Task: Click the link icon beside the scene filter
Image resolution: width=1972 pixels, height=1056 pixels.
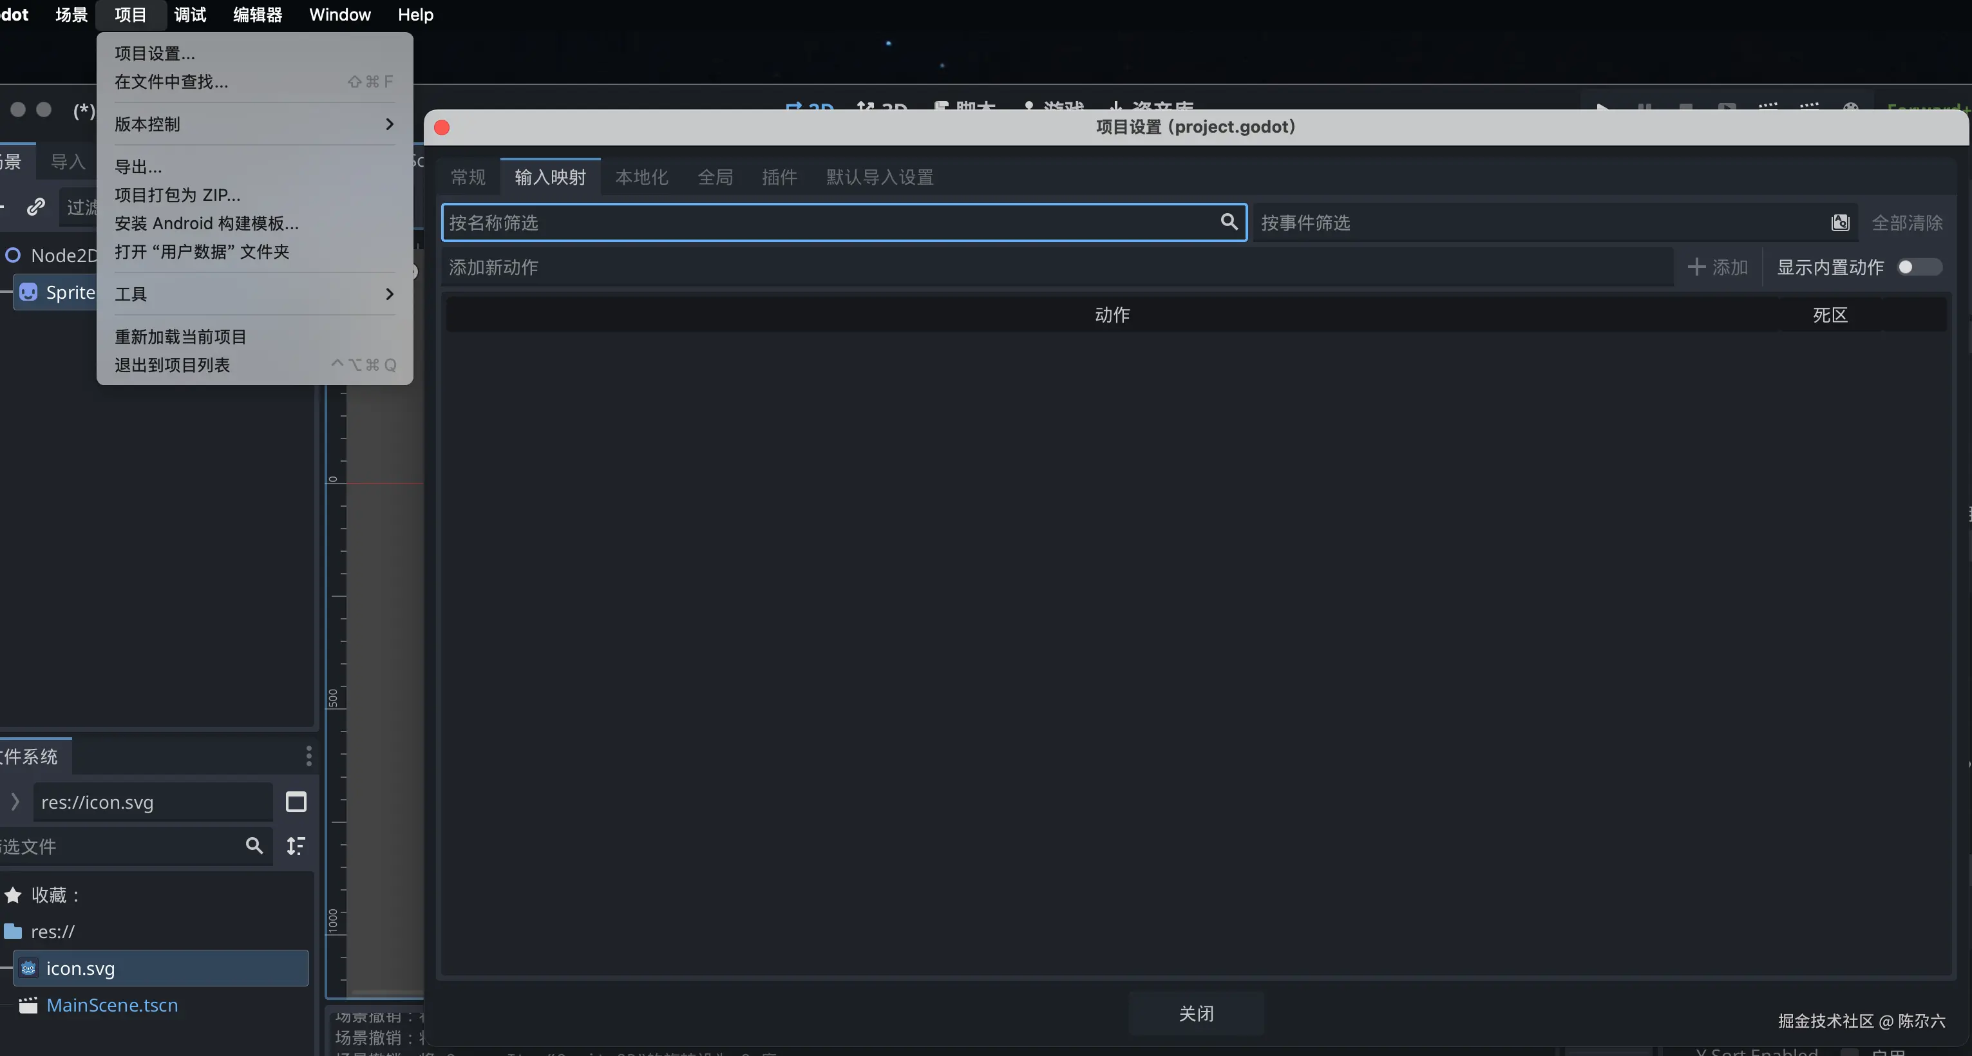Action: tap(35, 207)
